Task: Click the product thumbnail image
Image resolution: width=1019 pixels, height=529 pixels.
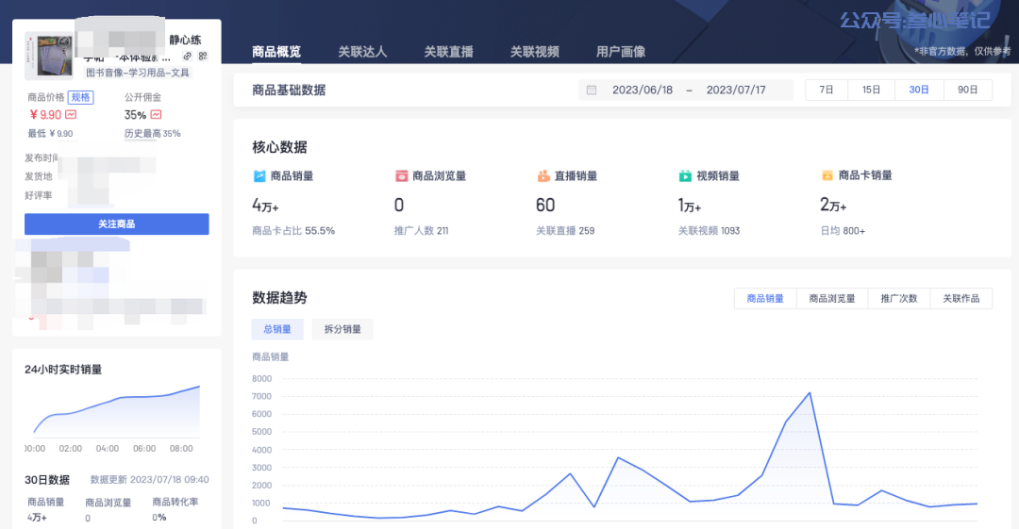Action: (x=49, y=56)
